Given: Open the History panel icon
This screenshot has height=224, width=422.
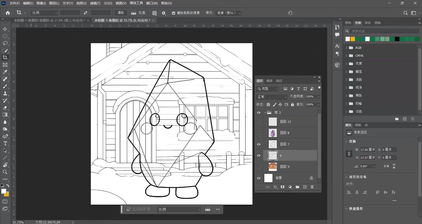Looking at the screenshot, I should (x=337, y=27).
